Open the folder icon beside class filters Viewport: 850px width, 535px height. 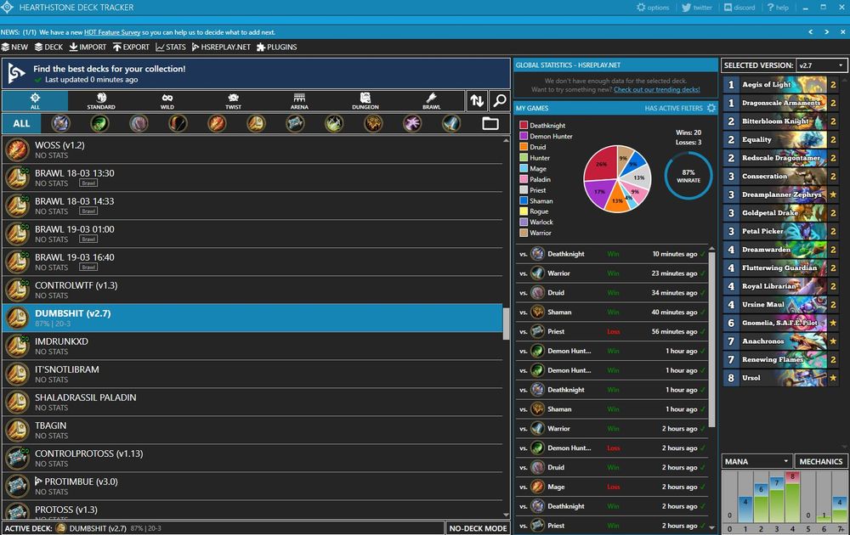point(490,123)
